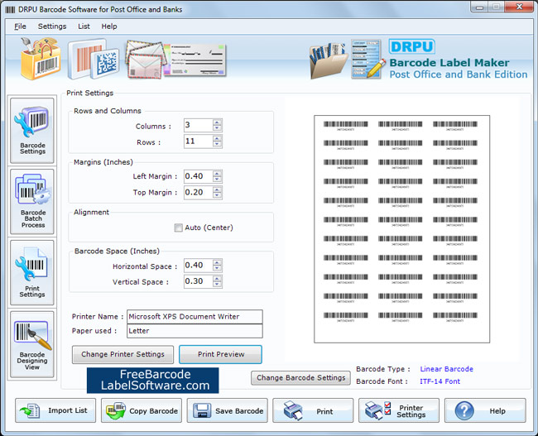
Task: Click the Import List icon
Action: click(30, 410)
